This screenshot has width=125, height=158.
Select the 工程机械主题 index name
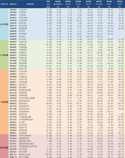[x=25, y=117]
